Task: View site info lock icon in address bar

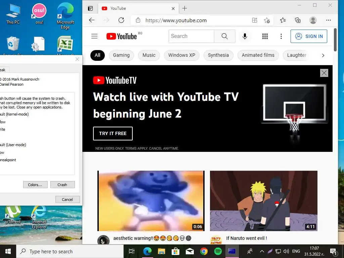Action: click(138, 20)
